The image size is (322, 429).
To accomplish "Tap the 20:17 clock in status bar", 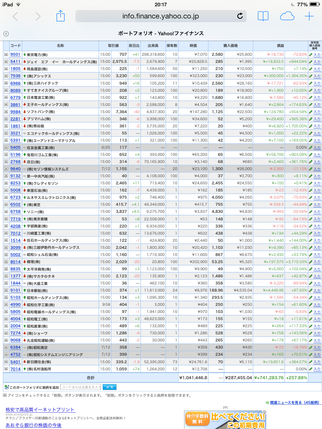I will click(x=161, y=4).
